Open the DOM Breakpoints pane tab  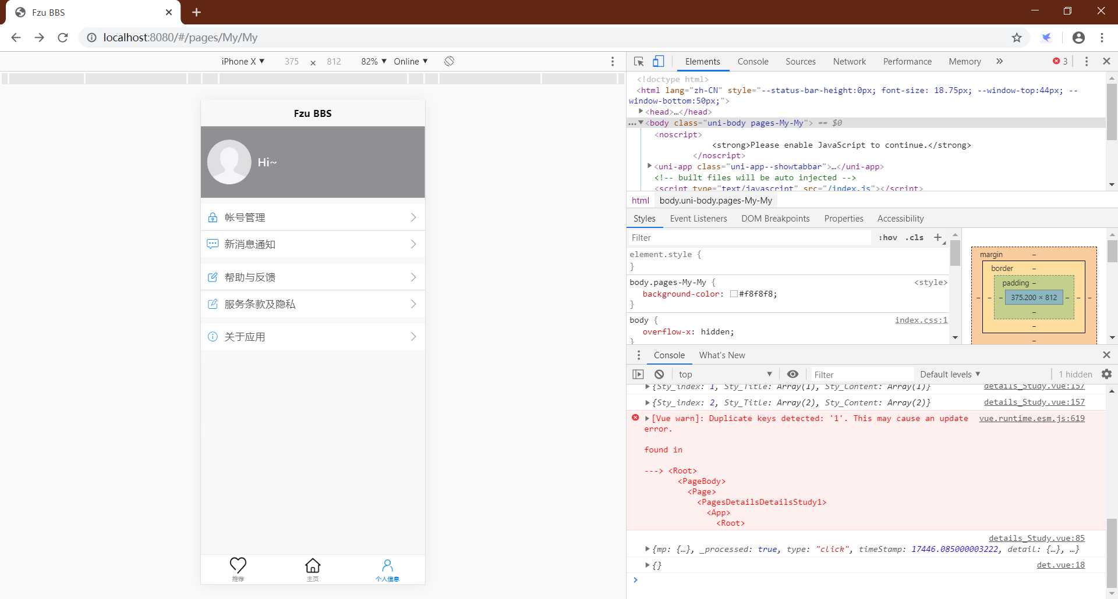(x=775, y=218)
